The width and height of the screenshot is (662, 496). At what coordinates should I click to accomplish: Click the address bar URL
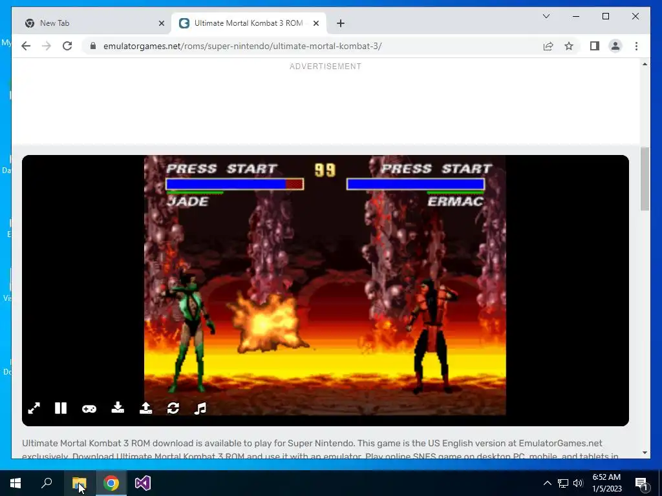(x=242, y=46)
